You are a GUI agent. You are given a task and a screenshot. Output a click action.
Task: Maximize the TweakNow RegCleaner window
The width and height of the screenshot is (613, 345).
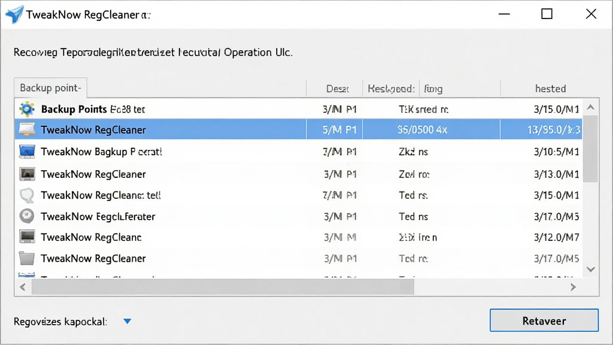pos(547,14)
